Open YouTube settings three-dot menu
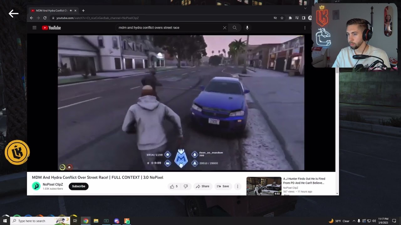This screenshot has width=401, height=225. click(305, 27)
